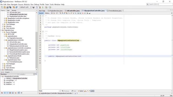173x97 pixels.
Task: Click the Profile Project clock icon
Action: pyautogui.click(x=50, y=7)
